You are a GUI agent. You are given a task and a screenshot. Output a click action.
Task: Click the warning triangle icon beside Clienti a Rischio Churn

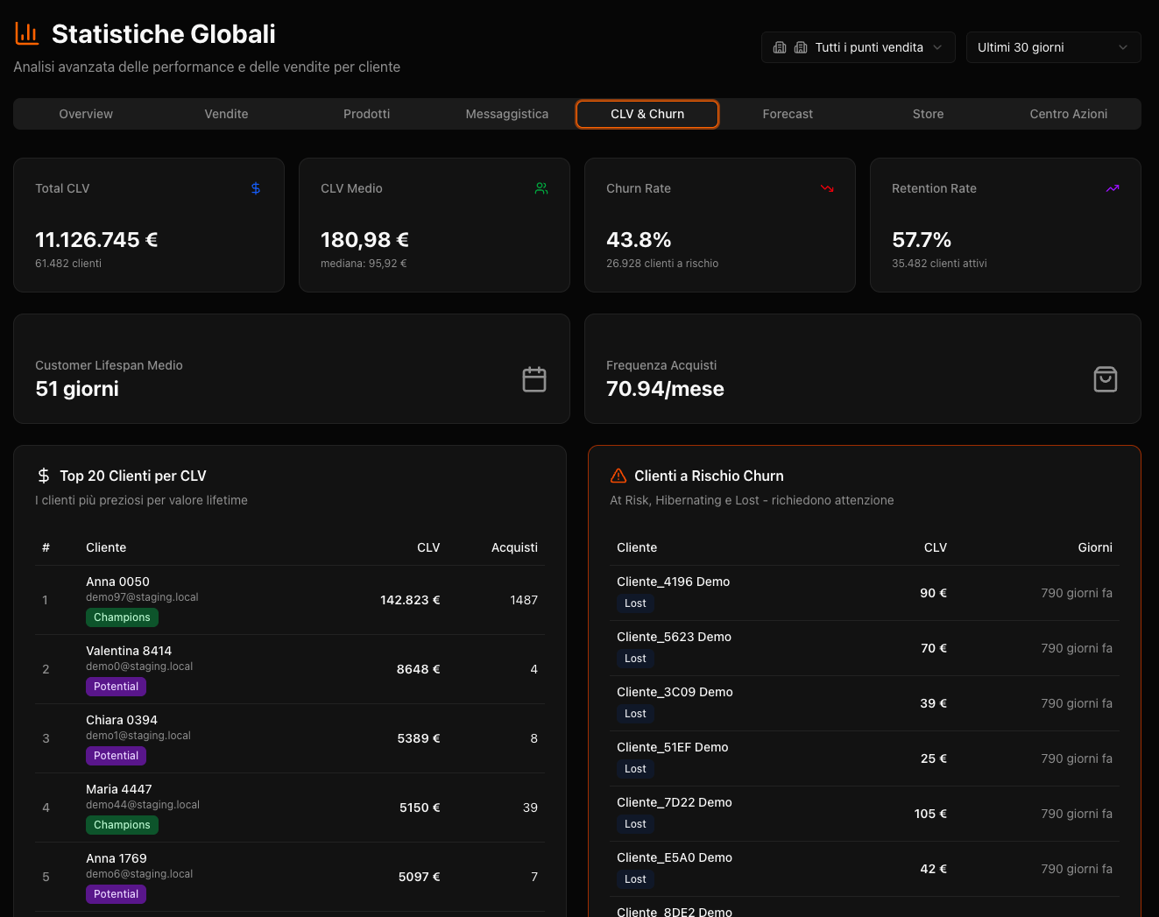pos(618,476)
